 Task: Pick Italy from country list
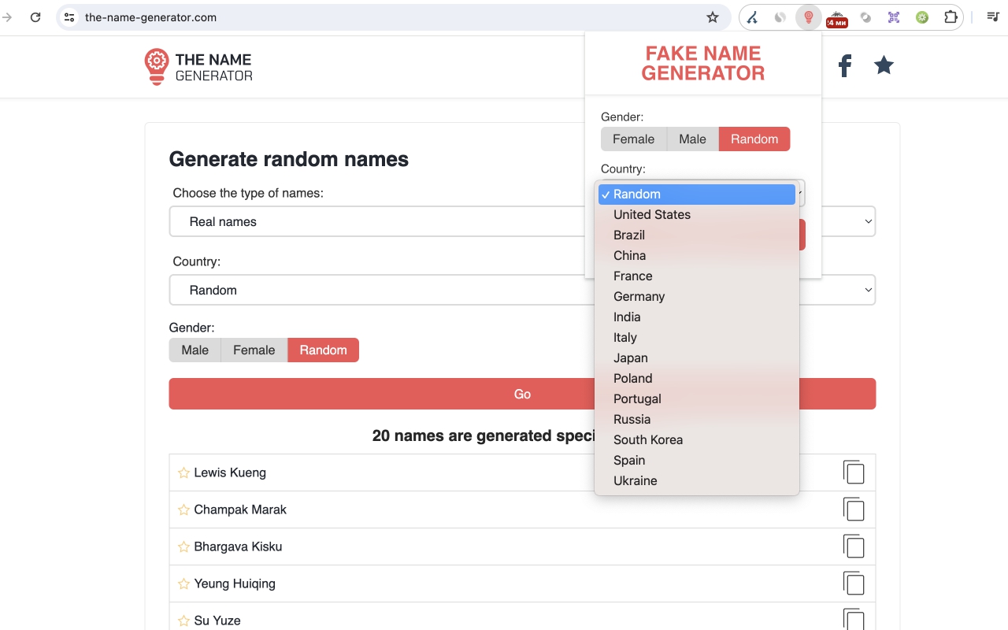point(697,337)
